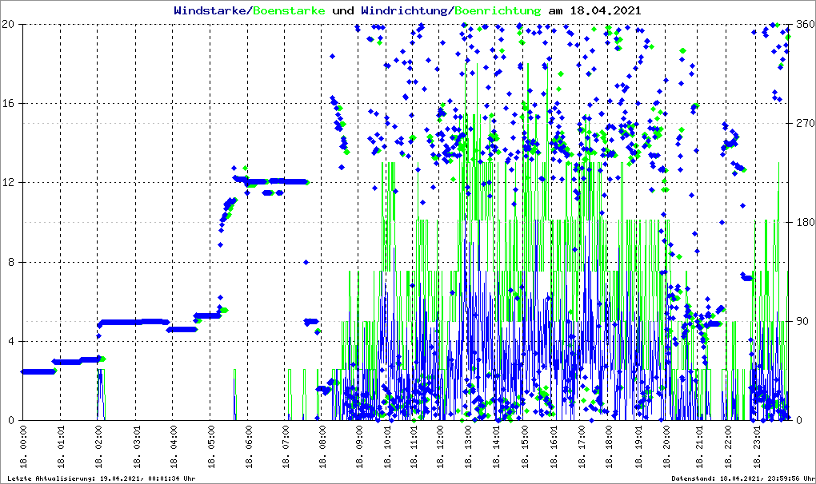816x484 pixels.
Task: Click the '12' value on left axis
Action: (x=9, y=183)
